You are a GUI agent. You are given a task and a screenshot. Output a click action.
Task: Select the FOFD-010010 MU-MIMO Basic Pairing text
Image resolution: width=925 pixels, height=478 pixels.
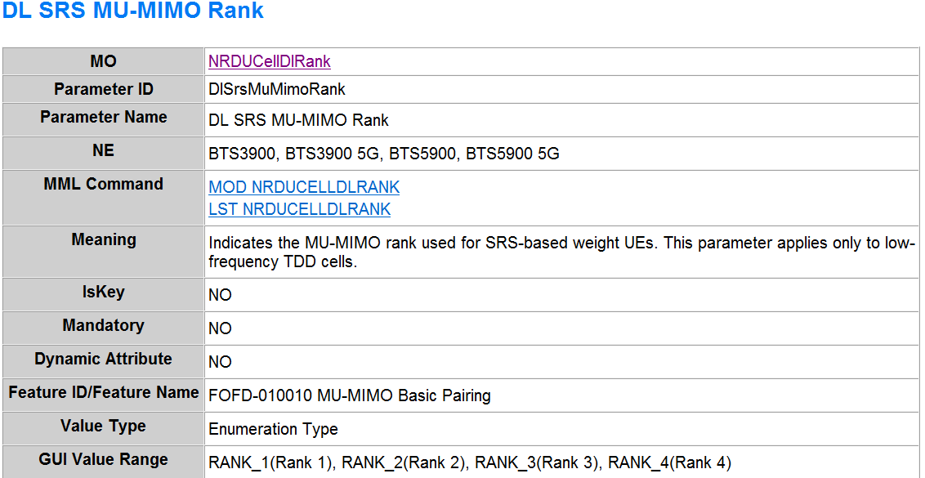(350, 396)
